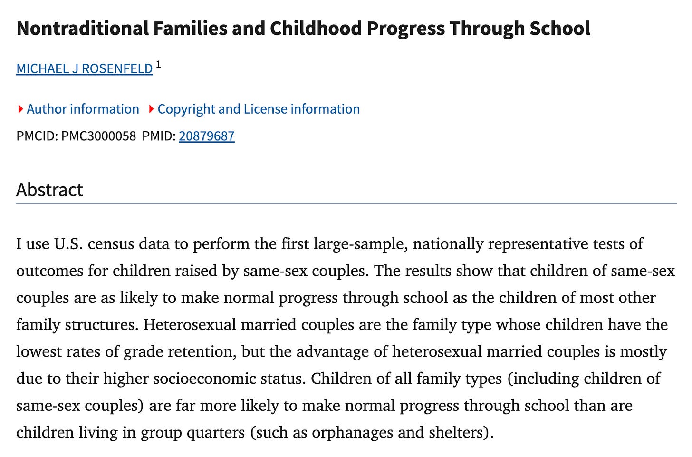The width and height of the screenshot is (692, 457).
Task: Expand Copyright and License information
Action: [258, 109]
